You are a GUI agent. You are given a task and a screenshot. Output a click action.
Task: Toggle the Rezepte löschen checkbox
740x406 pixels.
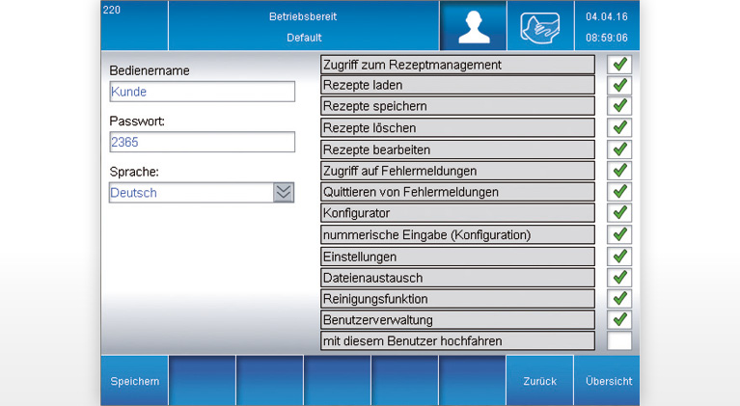click(619, 128)
